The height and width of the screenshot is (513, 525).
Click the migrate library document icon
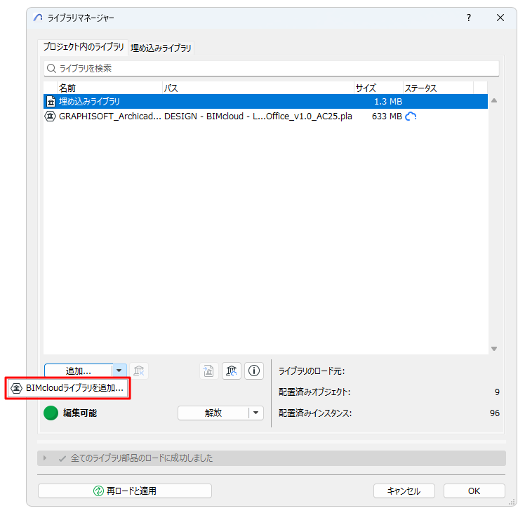208,371
